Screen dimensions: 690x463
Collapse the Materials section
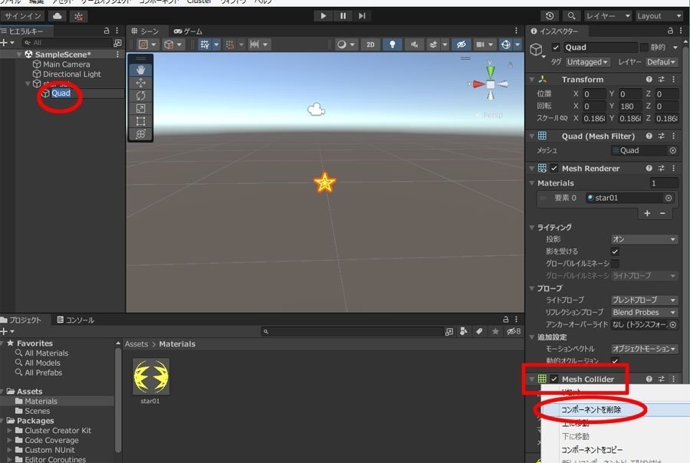[x=531, y=183]
